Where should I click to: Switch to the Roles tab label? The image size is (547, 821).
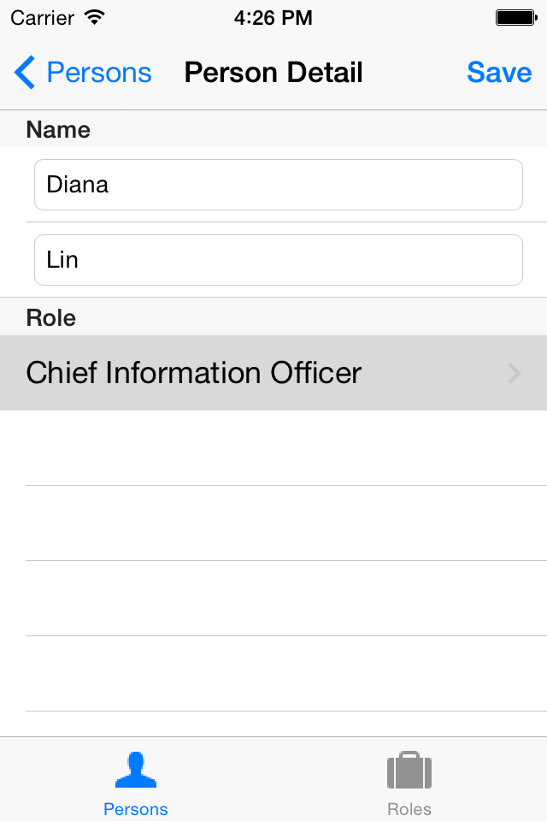click(409, 809)
